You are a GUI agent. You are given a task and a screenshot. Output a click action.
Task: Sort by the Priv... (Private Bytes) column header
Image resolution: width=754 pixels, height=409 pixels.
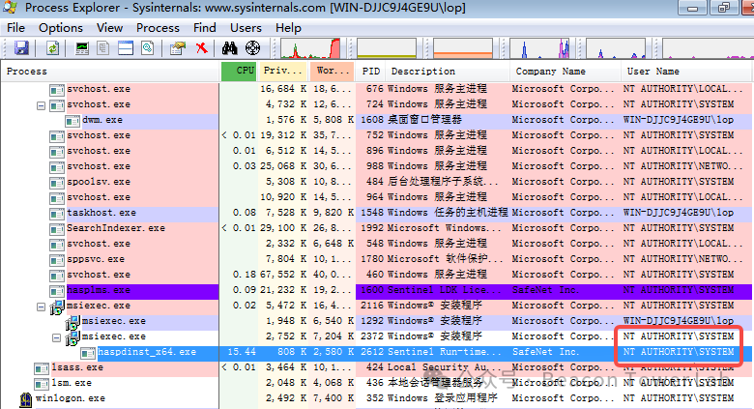(282, 72)
